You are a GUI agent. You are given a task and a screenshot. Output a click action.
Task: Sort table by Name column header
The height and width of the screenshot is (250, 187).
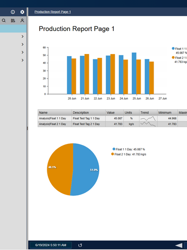(x=55, y=112)
